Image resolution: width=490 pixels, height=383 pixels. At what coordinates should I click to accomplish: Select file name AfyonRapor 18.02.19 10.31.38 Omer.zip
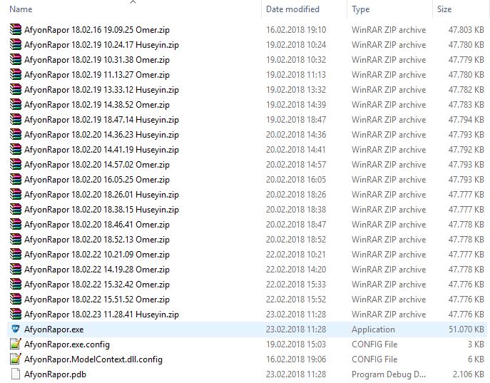(97, 60)
